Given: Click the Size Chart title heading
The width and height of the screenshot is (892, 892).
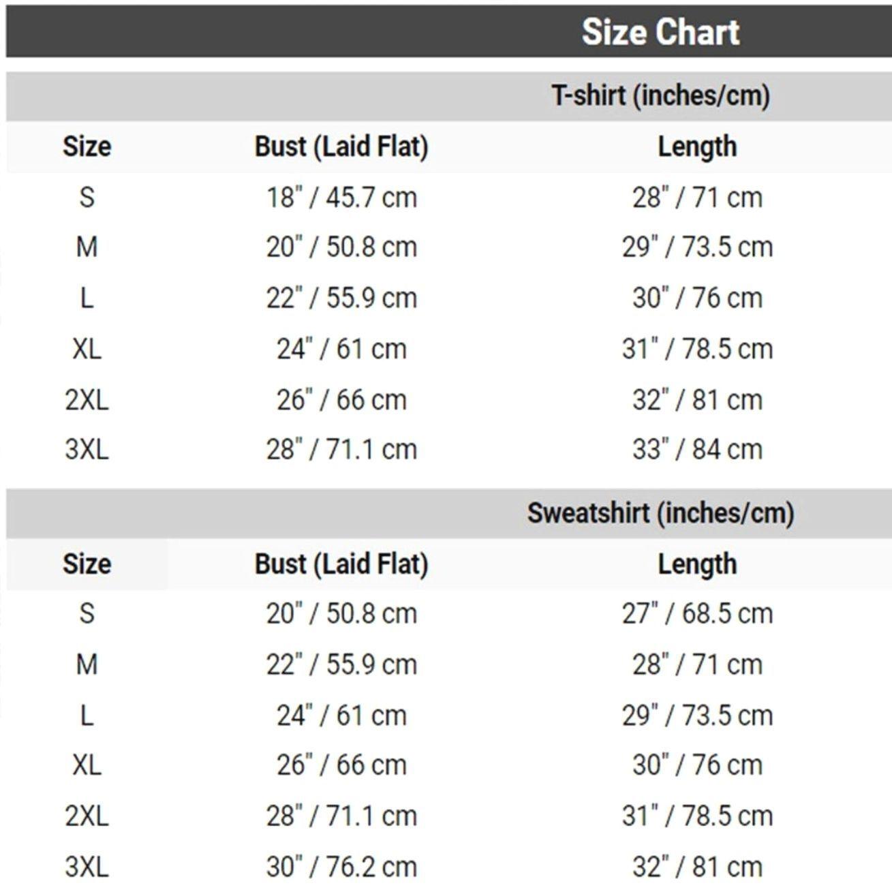Looking at the screenshot, I should pyautogui.click(x=660, y=32).
